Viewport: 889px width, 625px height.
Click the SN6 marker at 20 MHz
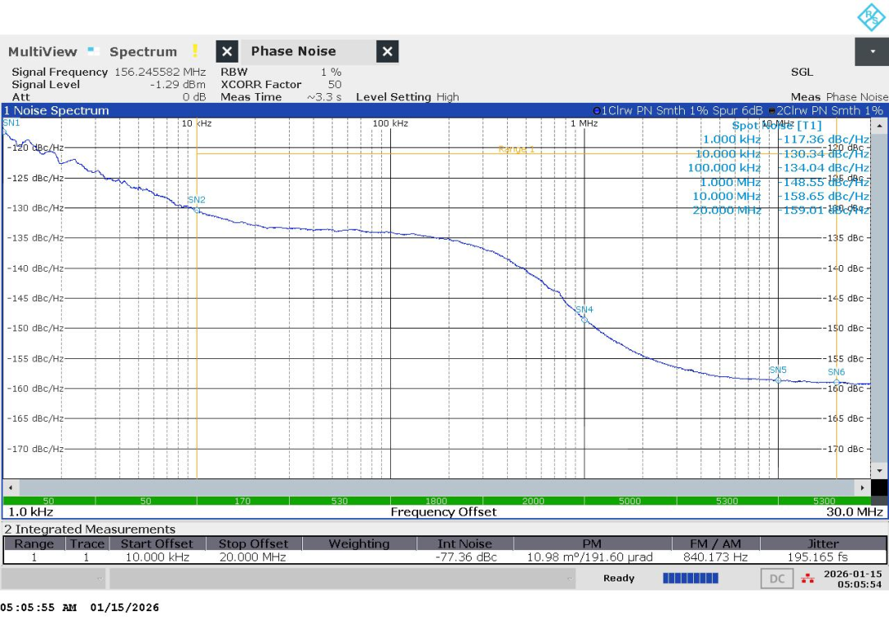836,382
